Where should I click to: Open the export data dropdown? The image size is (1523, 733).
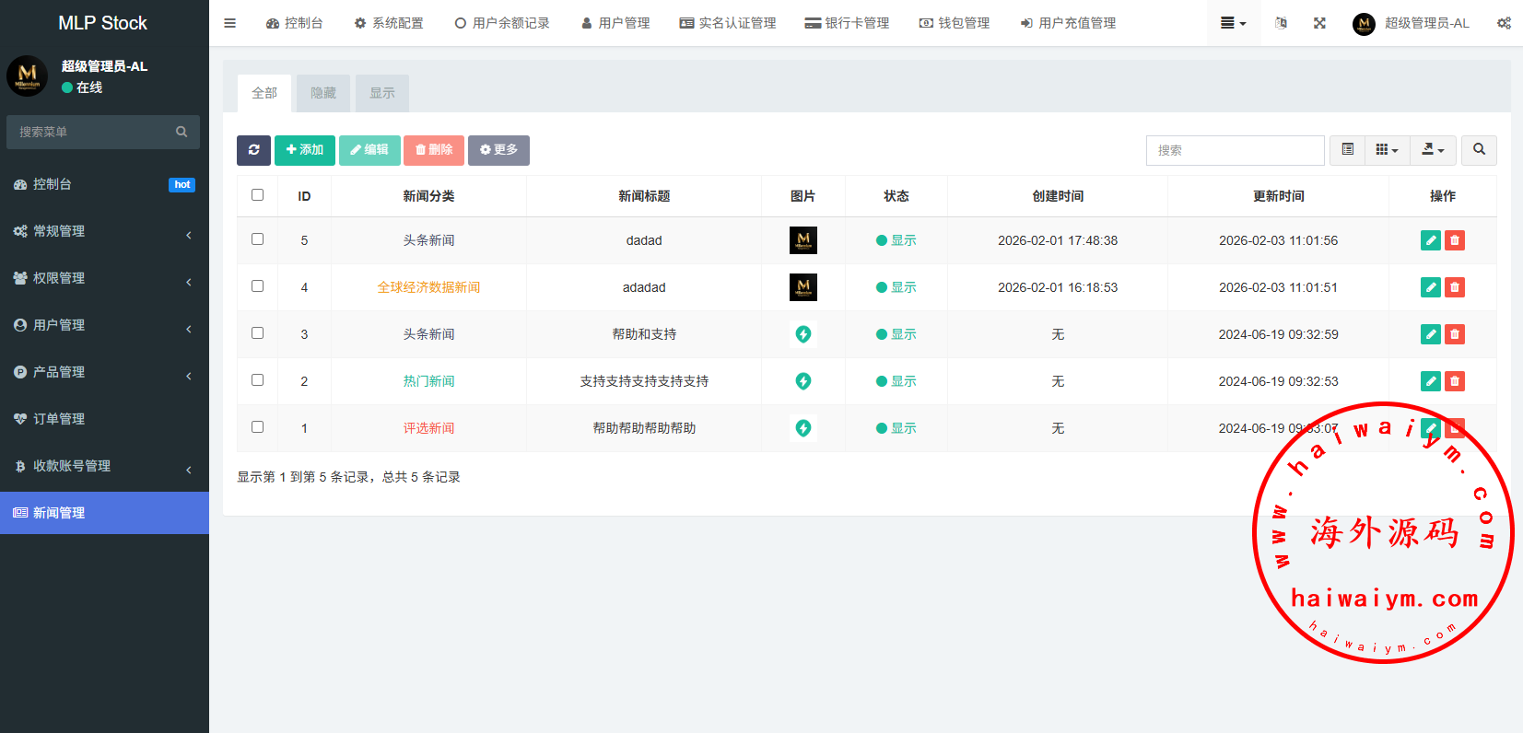tap(1433, 150)
